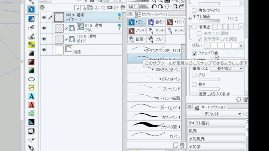The image size is (269, 151).
Task: Open Auto Action panel menu button
Action: [x=189, y=107]
